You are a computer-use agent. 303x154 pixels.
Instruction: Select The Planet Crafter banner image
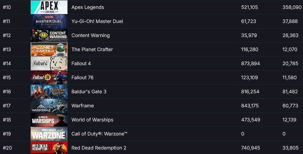tap(49, 49)
